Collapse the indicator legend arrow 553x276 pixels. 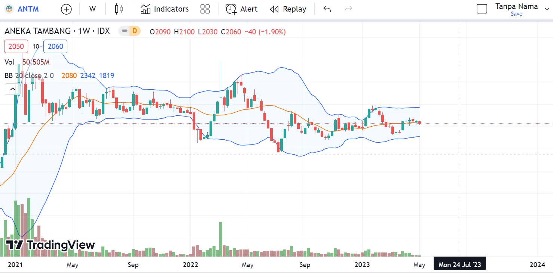point(13,89)
